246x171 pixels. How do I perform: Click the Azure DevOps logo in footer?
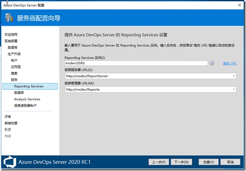click(10, 162)
